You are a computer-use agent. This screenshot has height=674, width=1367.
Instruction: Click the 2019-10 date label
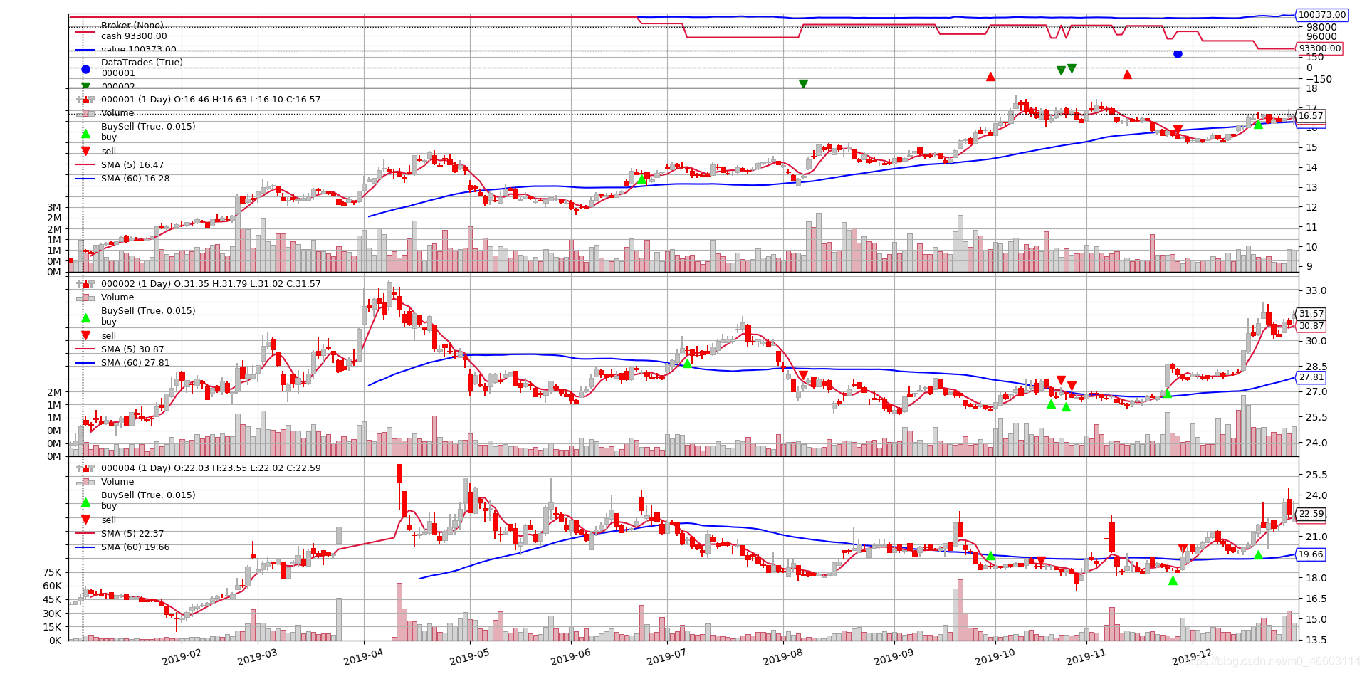[x=995, y=657]
